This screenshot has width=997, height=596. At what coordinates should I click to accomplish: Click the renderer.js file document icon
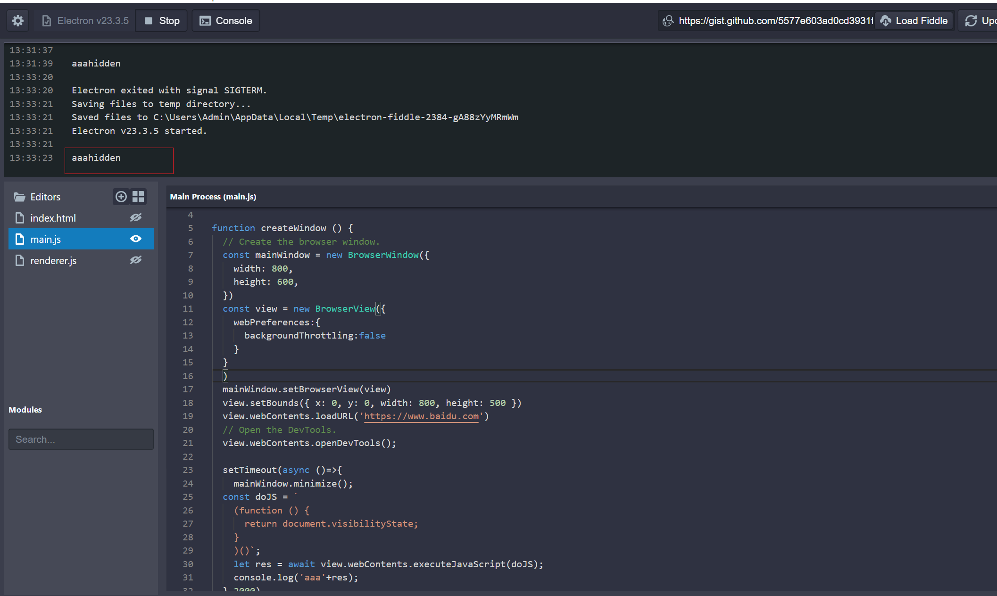tap(19, 260)
